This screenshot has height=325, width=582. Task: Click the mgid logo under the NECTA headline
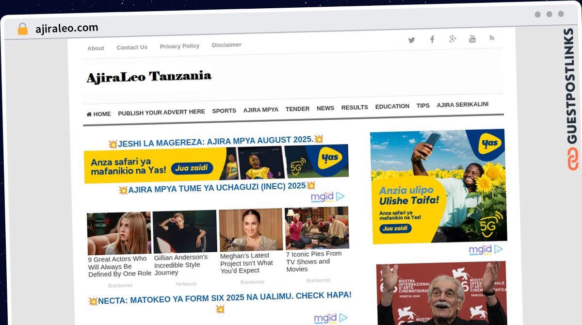coord(330,318)
